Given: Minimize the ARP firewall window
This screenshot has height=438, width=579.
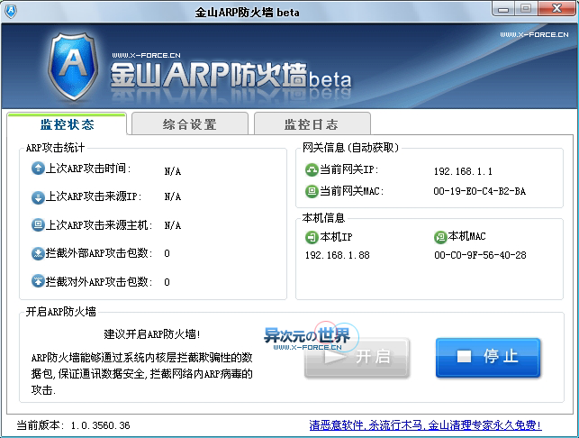Looking at the screenshot, I should point(503,9).
